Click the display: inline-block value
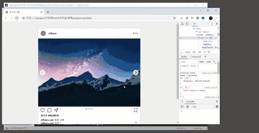Screen dimensions: 259x133 click(203, 81)
